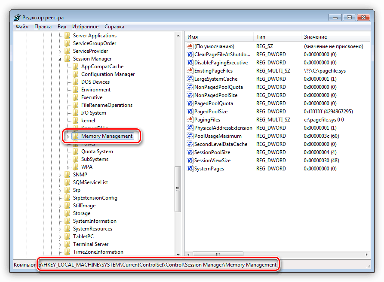
Task: Click the SessionViewSize DWORD icon
Action: click(x=190, y=160)
